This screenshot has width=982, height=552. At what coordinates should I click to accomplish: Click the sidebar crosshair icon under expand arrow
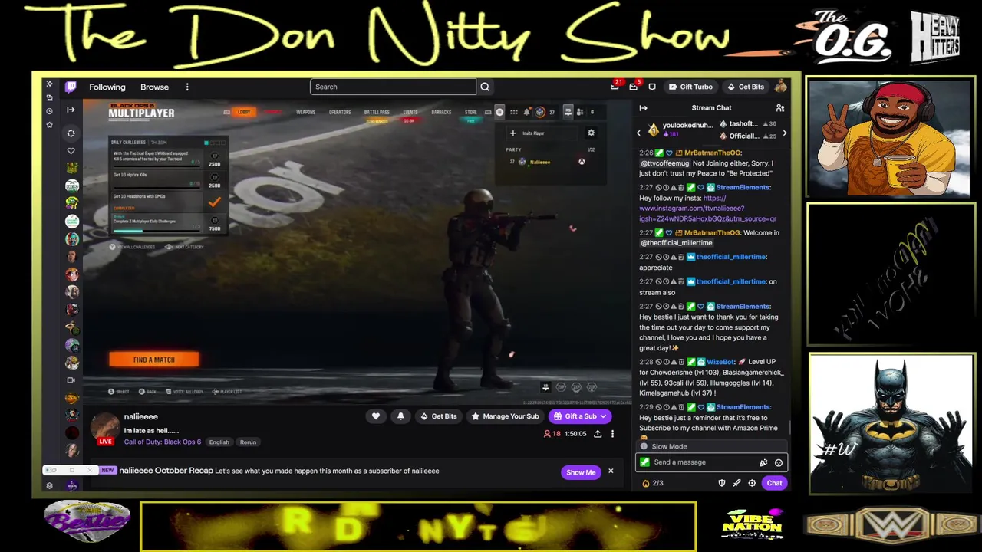point(71,133)
